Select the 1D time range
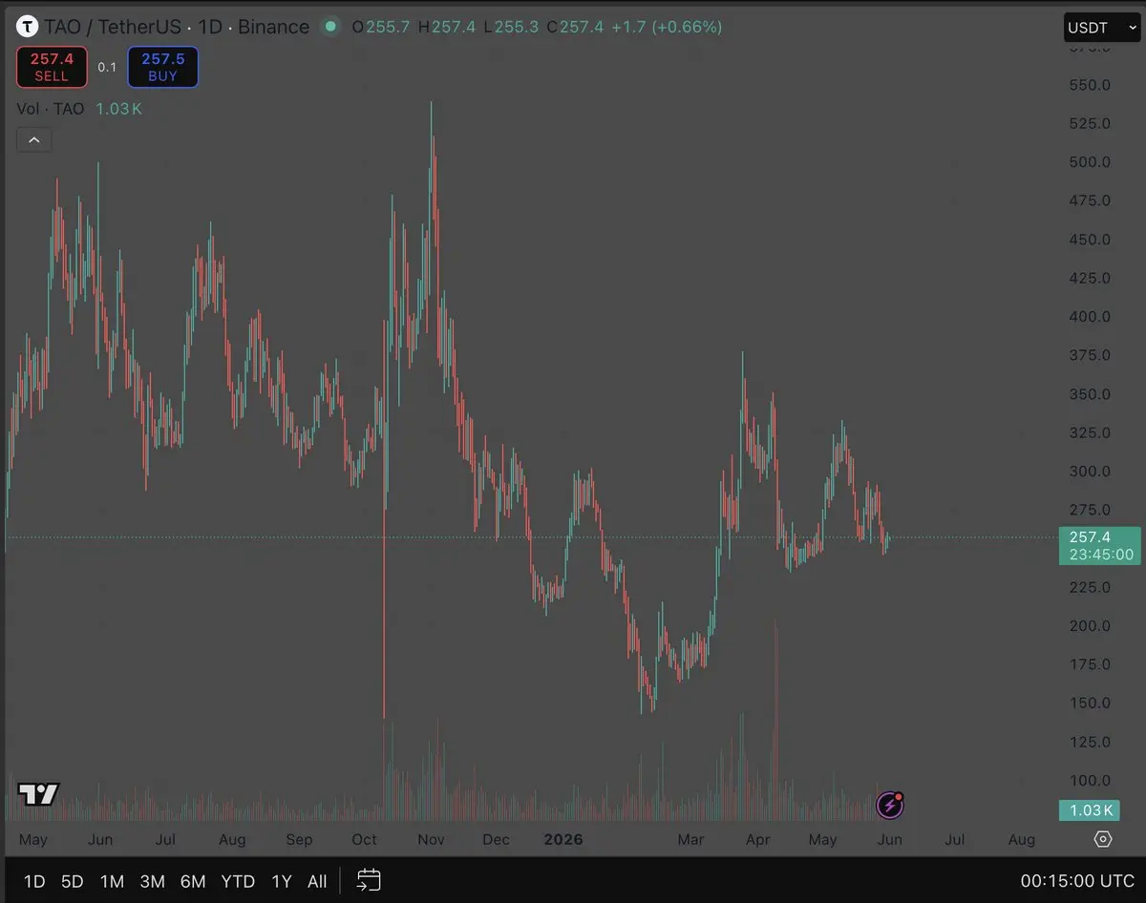This screenshot has height=903, width=1146. click(x=34, y=881)
